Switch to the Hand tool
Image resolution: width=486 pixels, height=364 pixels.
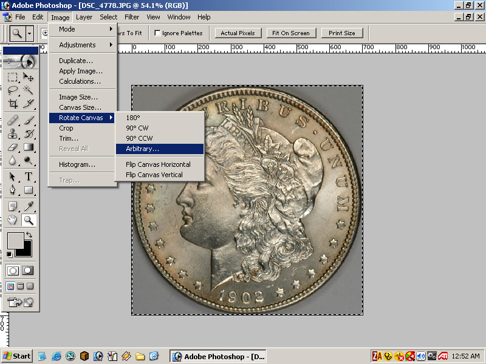tap(13, 220)
